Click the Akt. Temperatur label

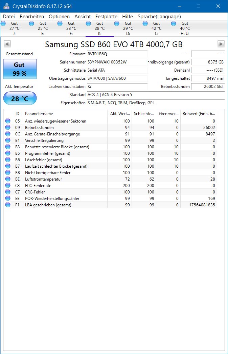pos(19,87)
